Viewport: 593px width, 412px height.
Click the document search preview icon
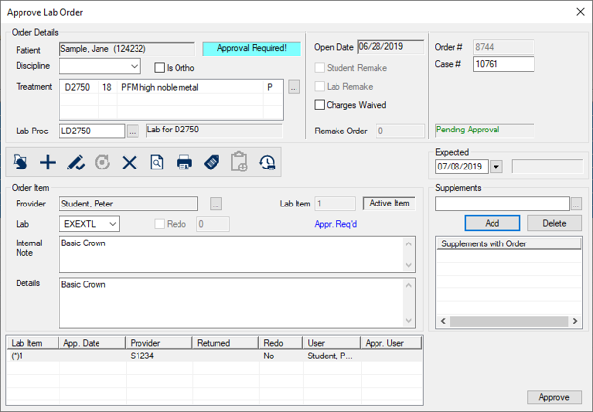156,163
